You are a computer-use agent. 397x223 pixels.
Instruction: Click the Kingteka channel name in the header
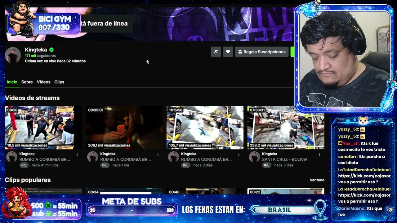(36, 50)
